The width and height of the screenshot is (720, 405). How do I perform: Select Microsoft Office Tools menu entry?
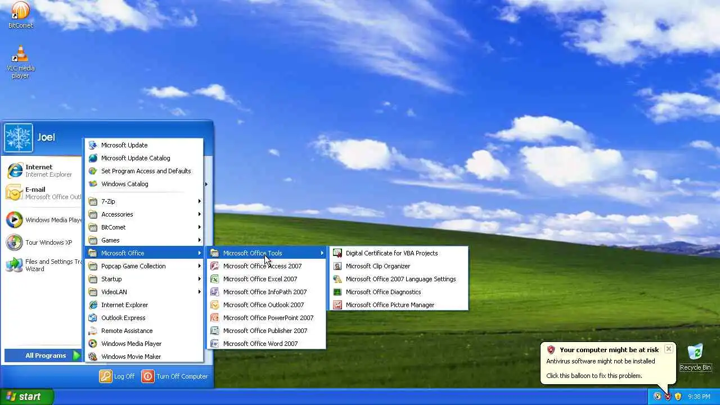pyautogui.click(x=267, y=253)
